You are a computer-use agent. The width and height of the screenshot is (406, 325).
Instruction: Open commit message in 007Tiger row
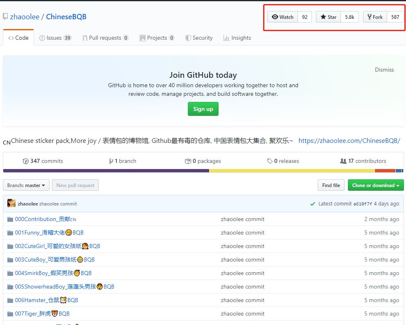pyautogui.click(x=243, y=314)
